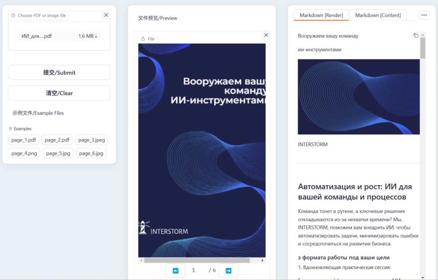Go to next page with right arrow
Image resolution: width=438 pixels, height=280 pixels.
coord(228,271)
